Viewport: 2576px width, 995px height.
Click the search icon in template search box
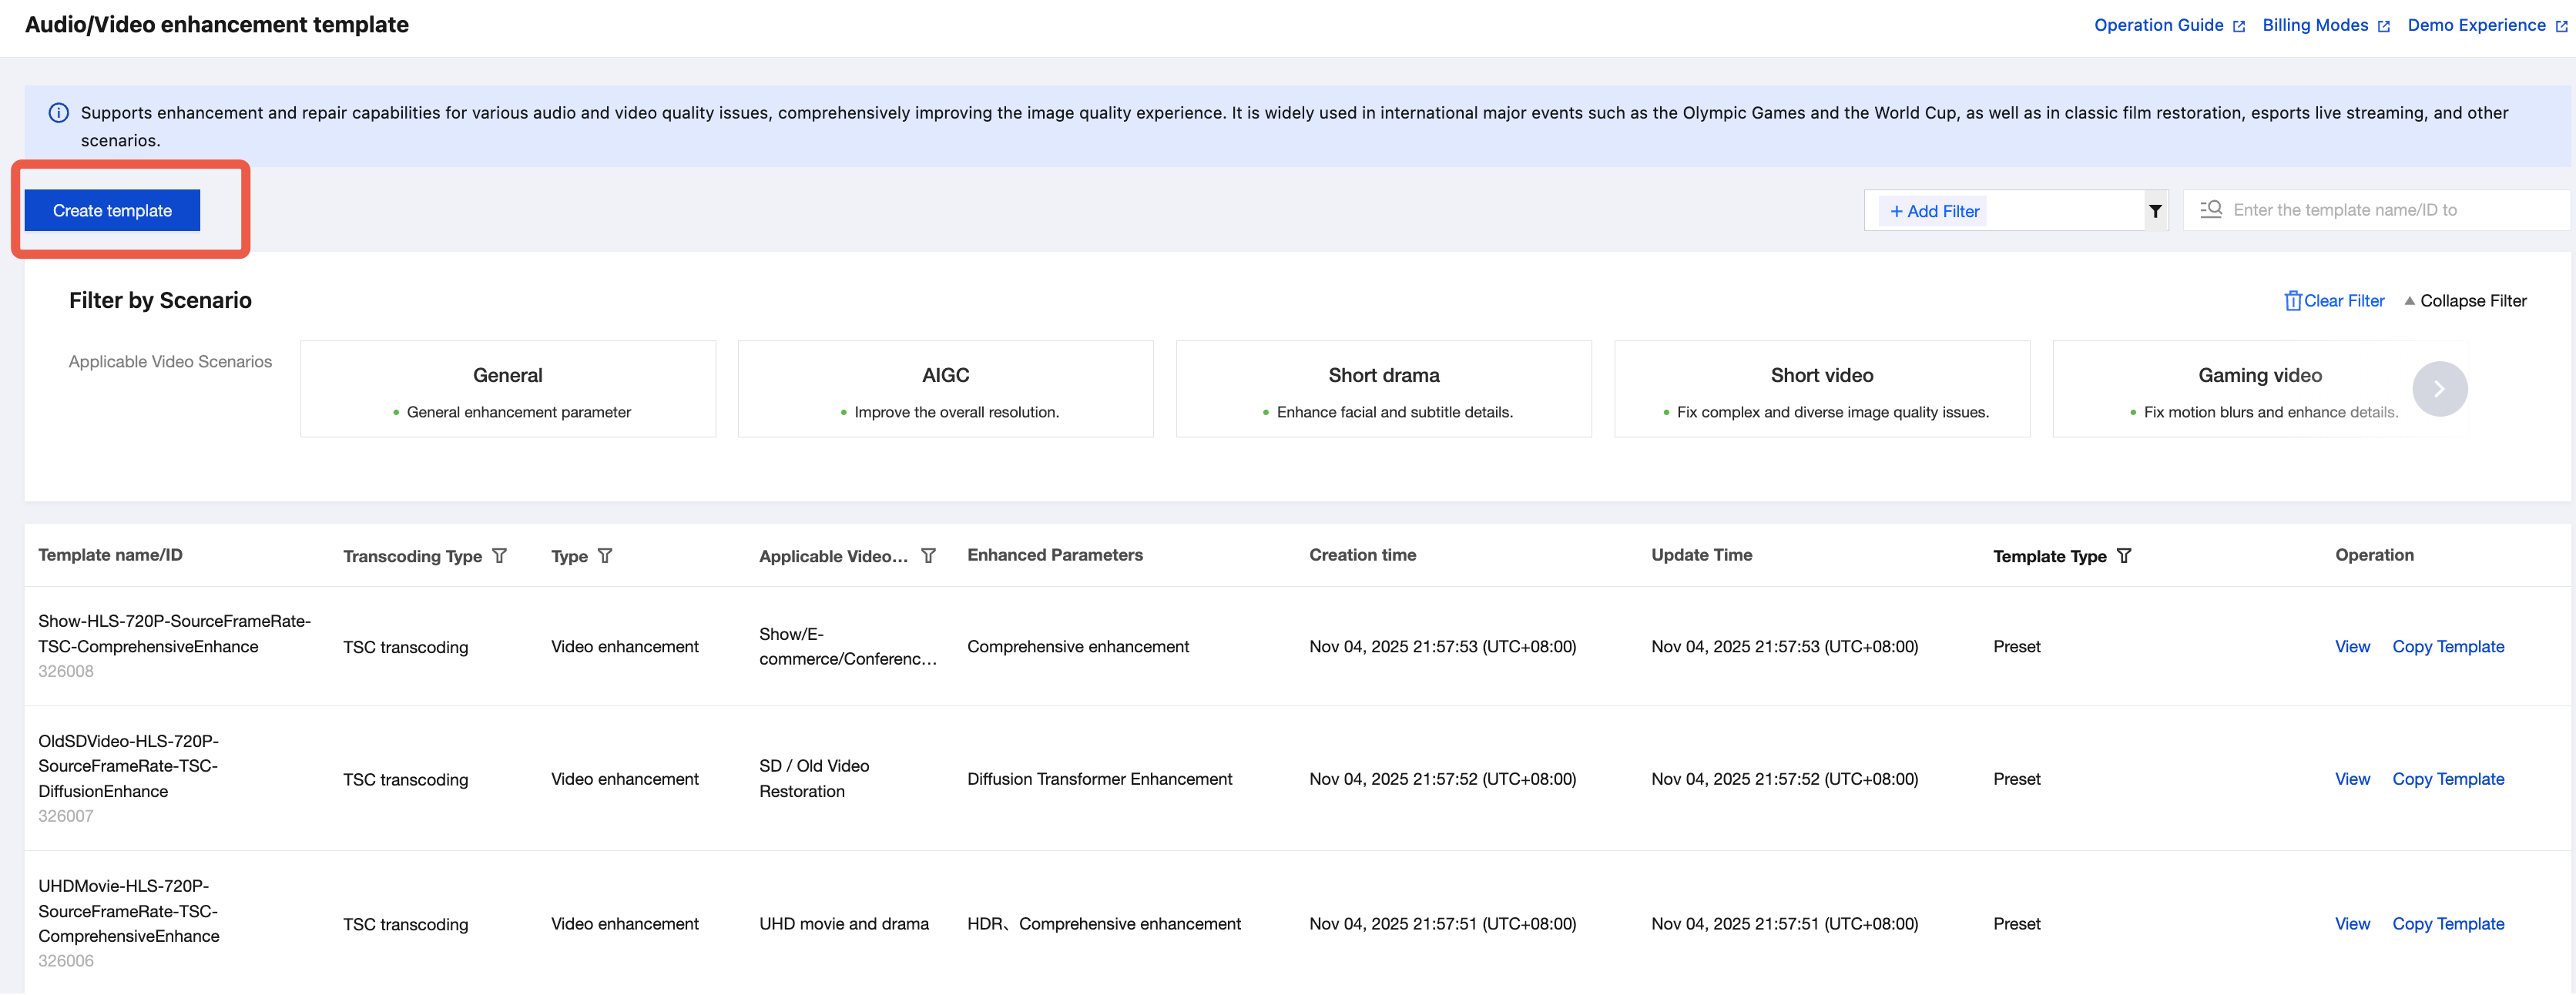[2210, 209]
